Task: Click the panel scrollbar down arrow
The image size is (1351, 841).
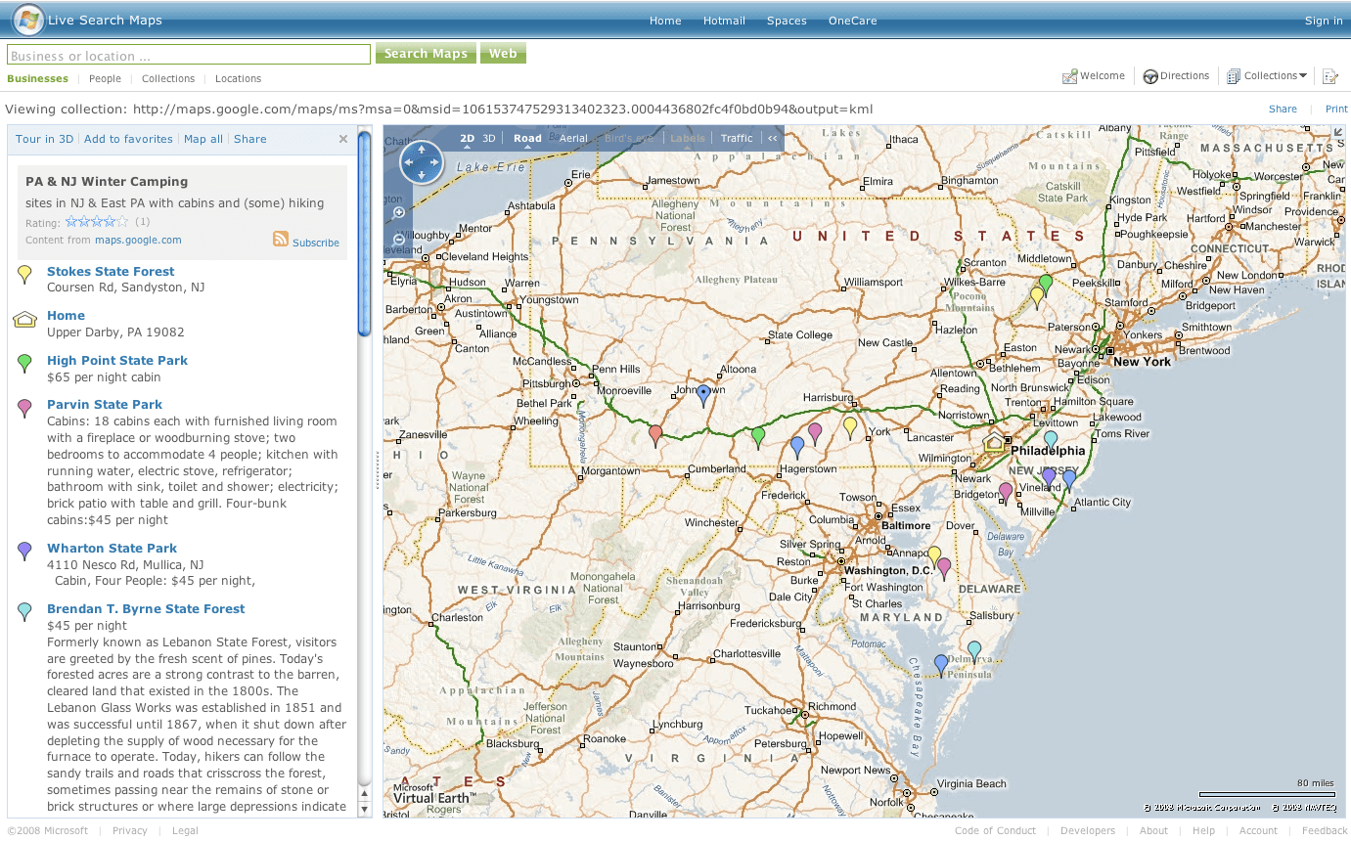Action: [x=365, y=809]
